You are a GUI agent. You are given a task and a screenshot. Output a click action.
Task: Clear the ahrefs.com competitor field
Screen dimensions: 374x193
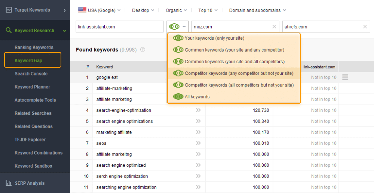point(365,27)
